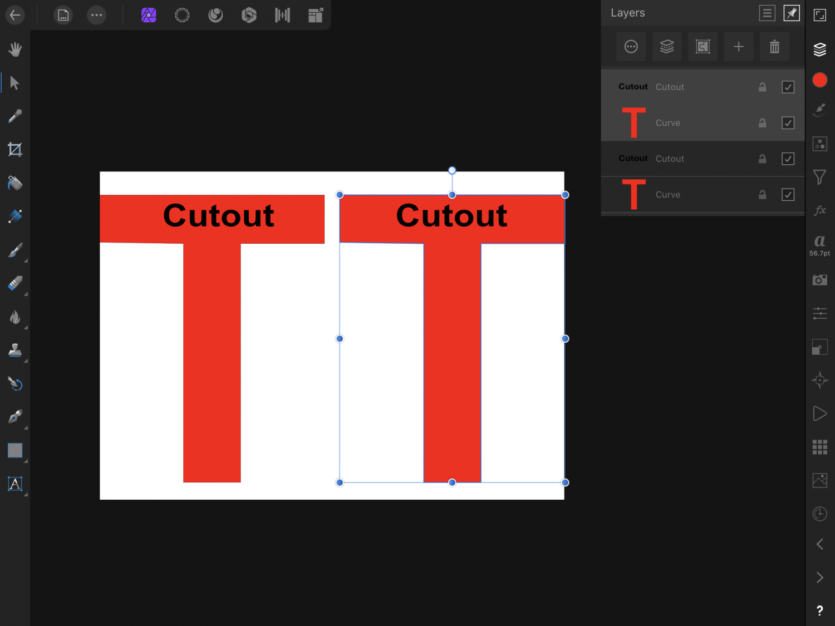The height and width of the screenshot is (626, 835).
Task: Select the Artistic Text tool
Action: coord(15,484)
